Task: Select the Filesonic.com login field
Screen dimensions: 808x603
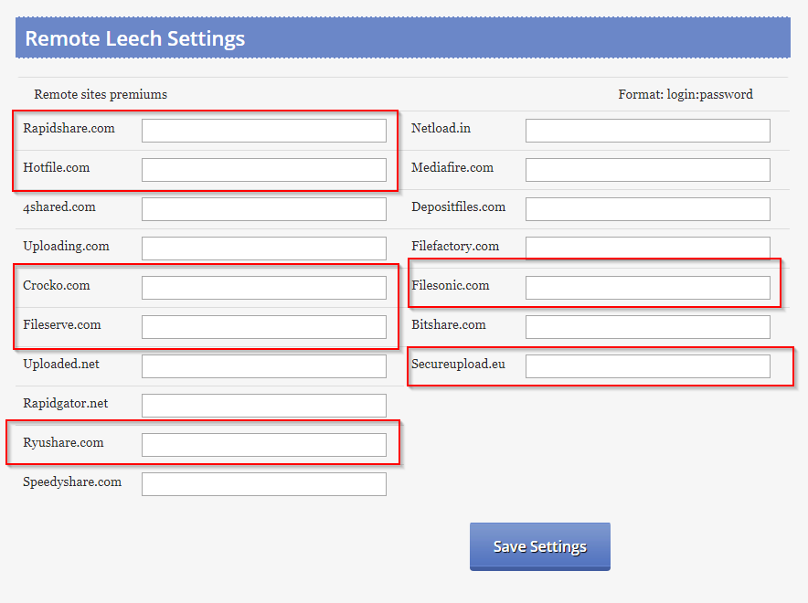Action: pos(648,288)
